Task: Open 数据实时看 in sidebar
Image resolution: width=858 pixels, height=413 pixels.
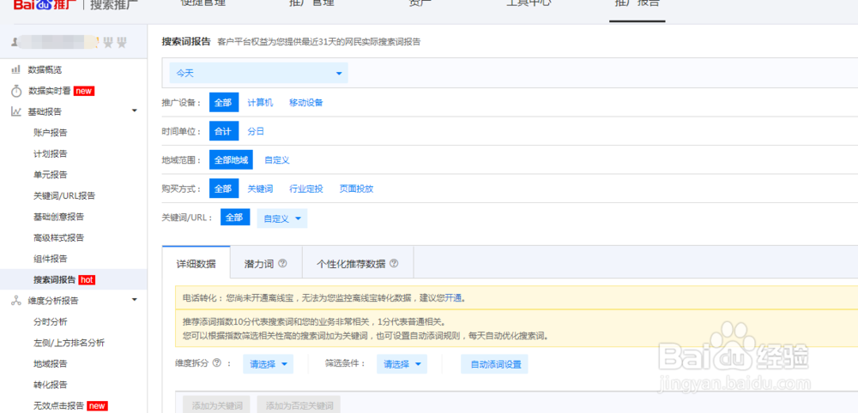Action: [x=49, y=91]
